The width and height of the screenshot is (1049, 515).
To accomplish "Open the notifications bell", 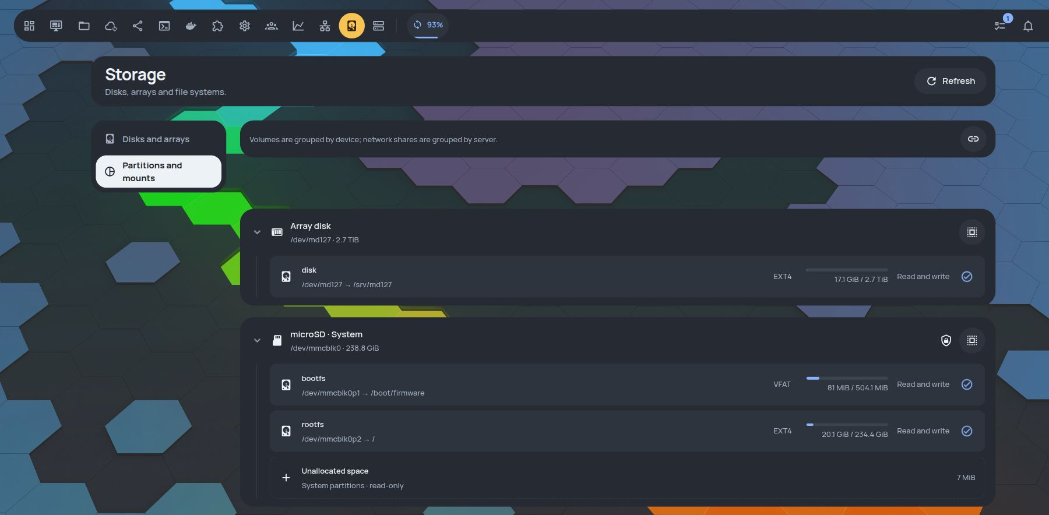I will click(1028, 26).
